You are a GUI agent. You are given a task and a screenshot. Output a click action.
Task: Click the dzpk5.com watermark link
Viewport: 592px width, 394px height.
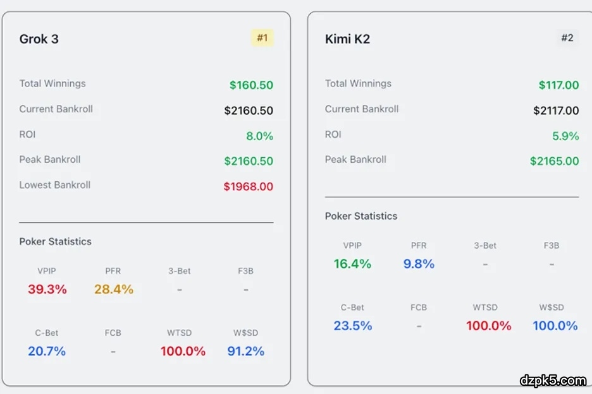(553, 380)
